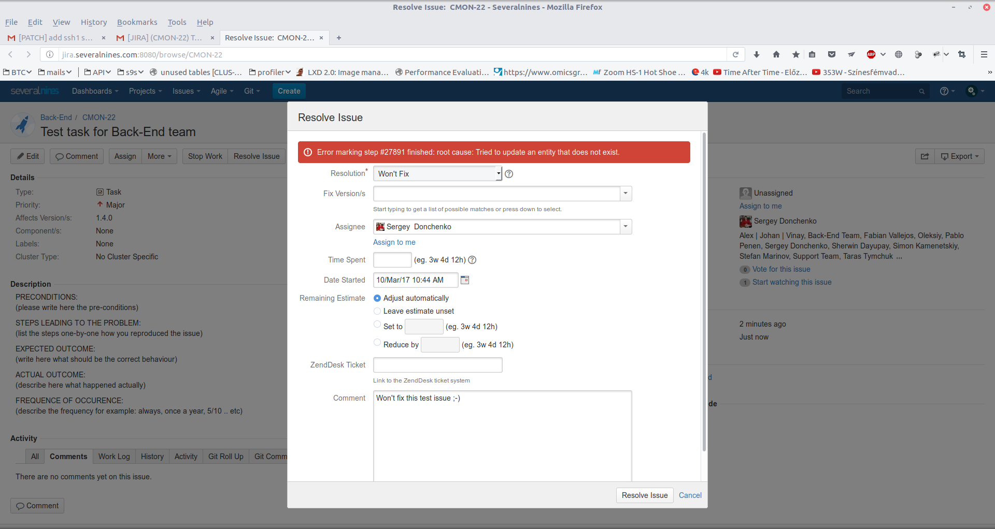The image size is (995, 529).
Task: Save page to Pocket icon
Action: click(832, 54)
